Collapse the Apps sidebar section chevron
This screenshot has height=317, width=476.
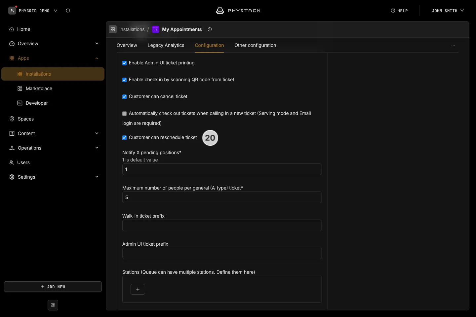[97, 58]
